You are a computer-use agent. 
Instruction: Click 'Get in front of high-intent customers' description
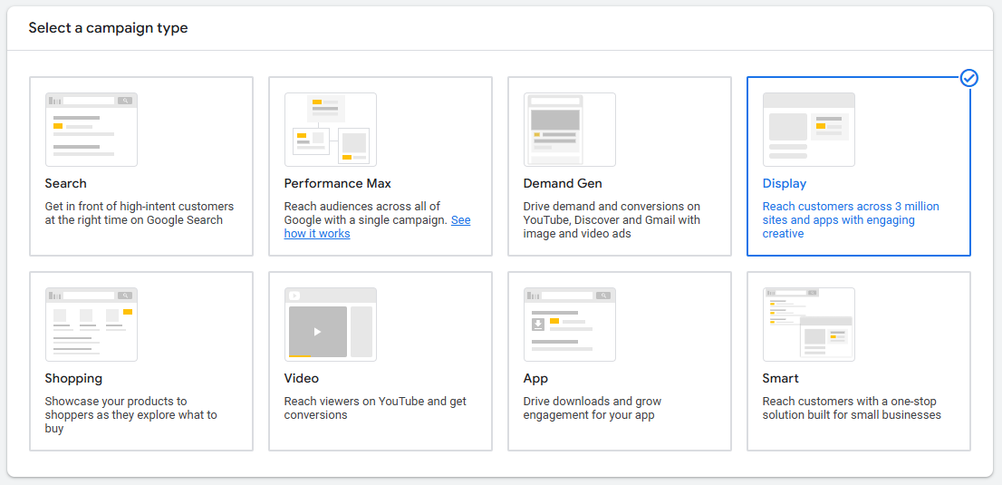point(140,213)
